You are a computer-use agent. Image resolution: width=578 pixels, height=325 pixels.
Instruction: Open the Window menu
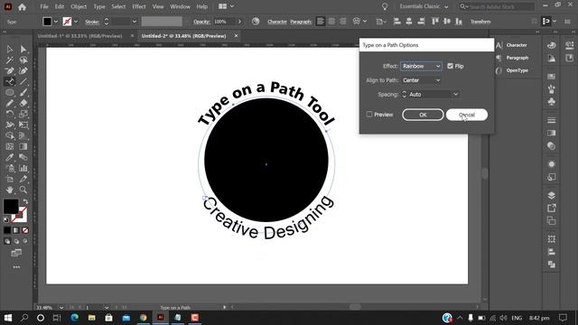tap(180, 6)
